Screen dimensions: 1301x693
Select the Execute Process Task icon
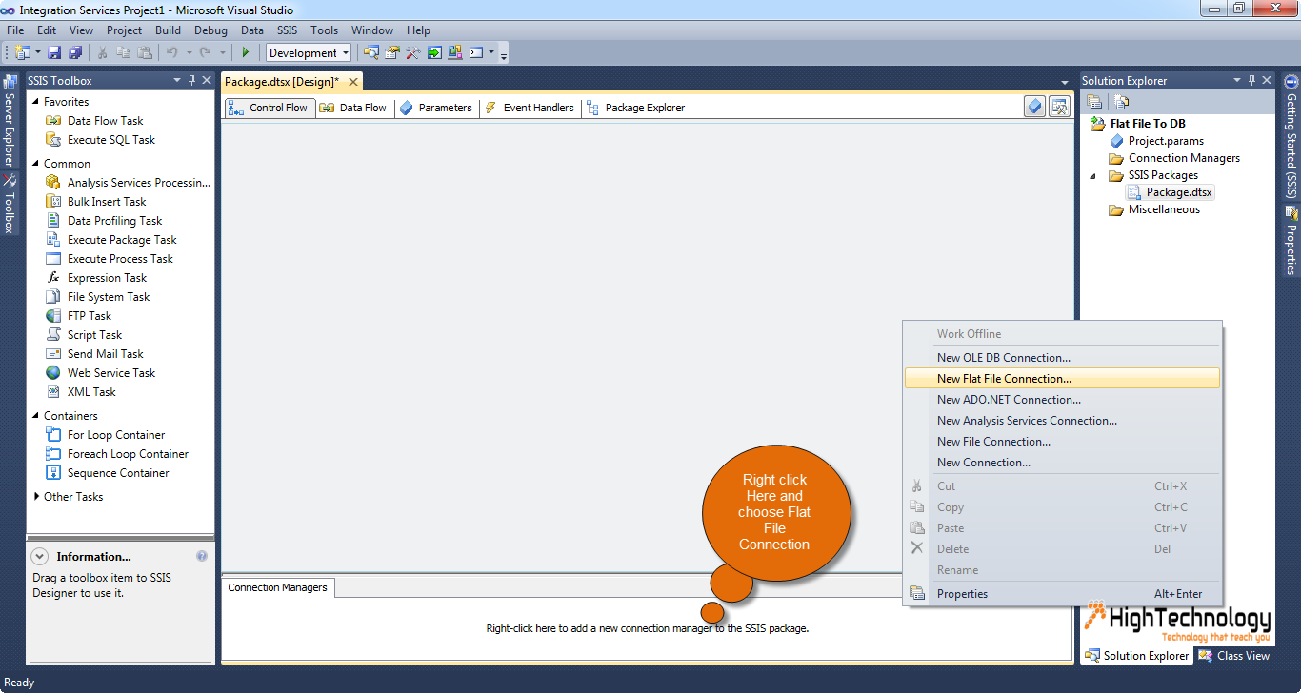pyautogui.click(x=53, y=258)
